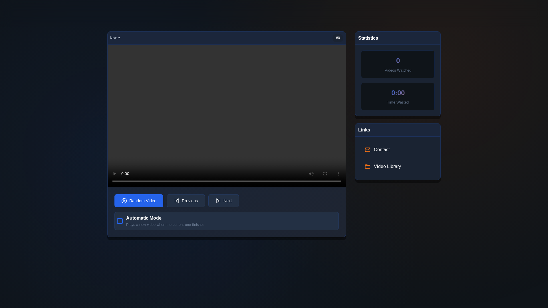Click the Videos Watched counter card
548x308 pixels.
398,64
